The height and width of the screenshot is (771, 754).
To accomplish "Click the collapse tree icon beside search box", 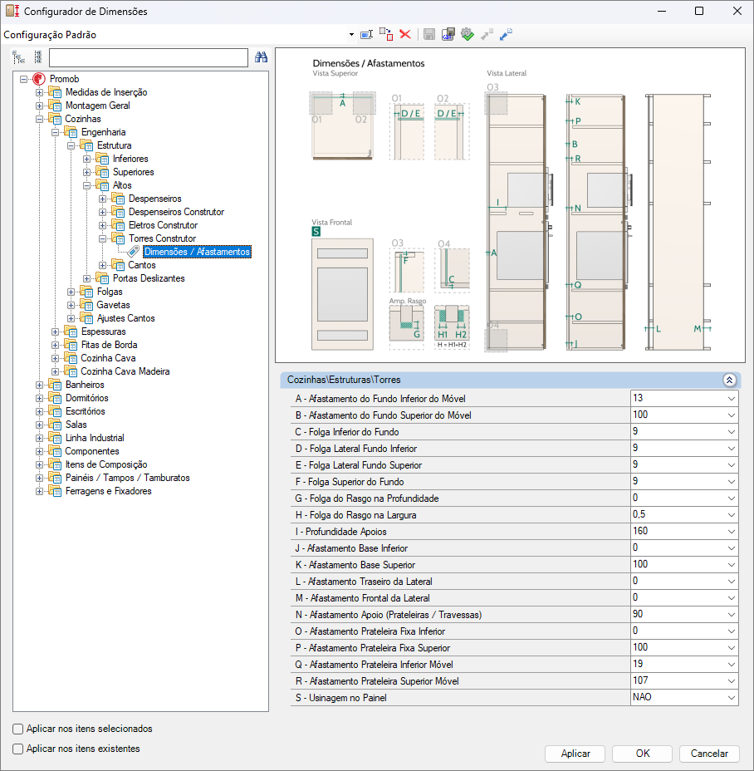I will [x=38, y=57].
